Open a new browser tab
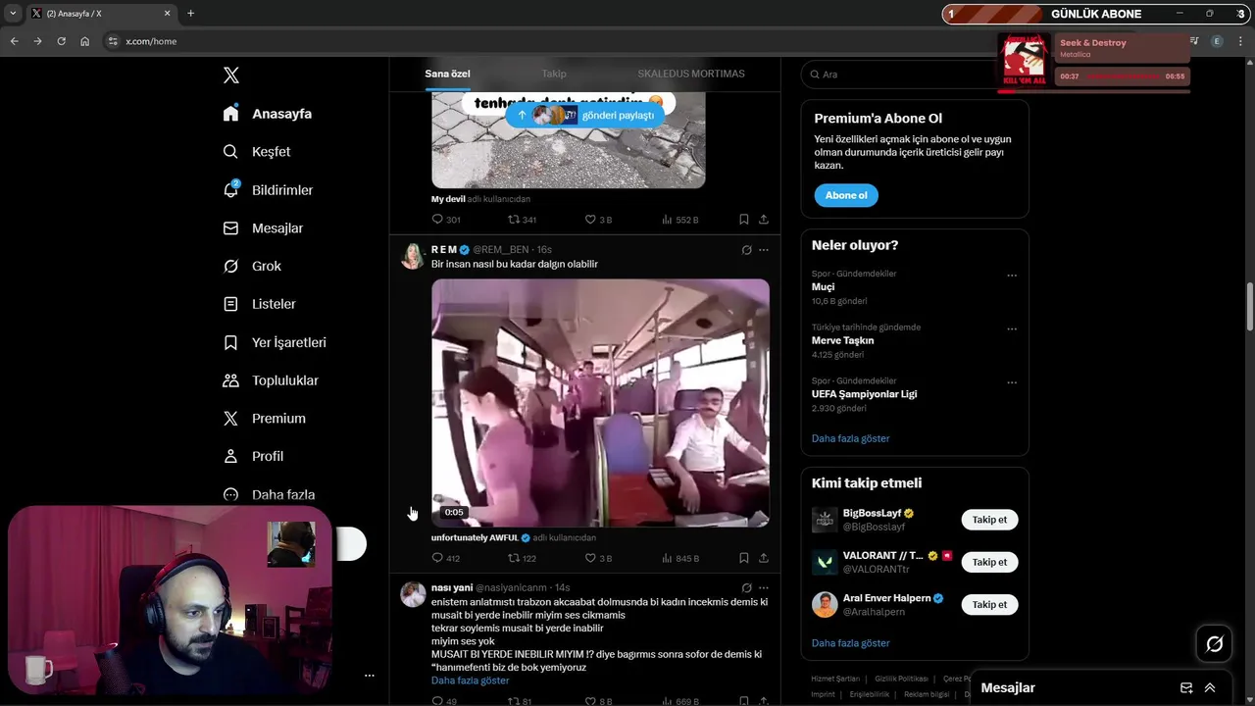1255x706 pixels. (190, 14)
